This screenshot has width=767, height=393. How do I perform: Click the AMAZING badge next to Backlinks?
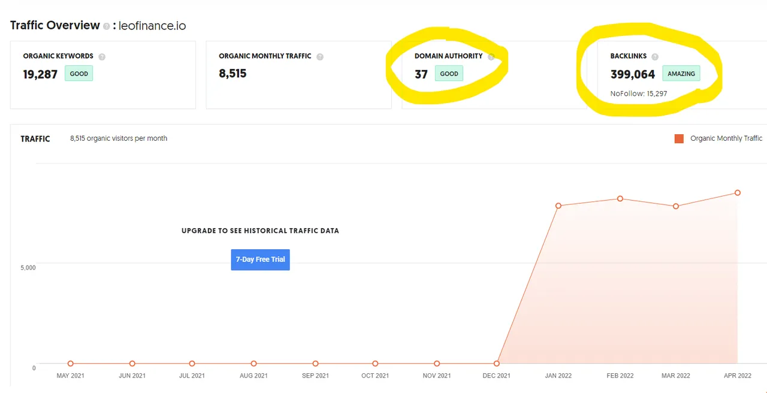click(681, 74)
